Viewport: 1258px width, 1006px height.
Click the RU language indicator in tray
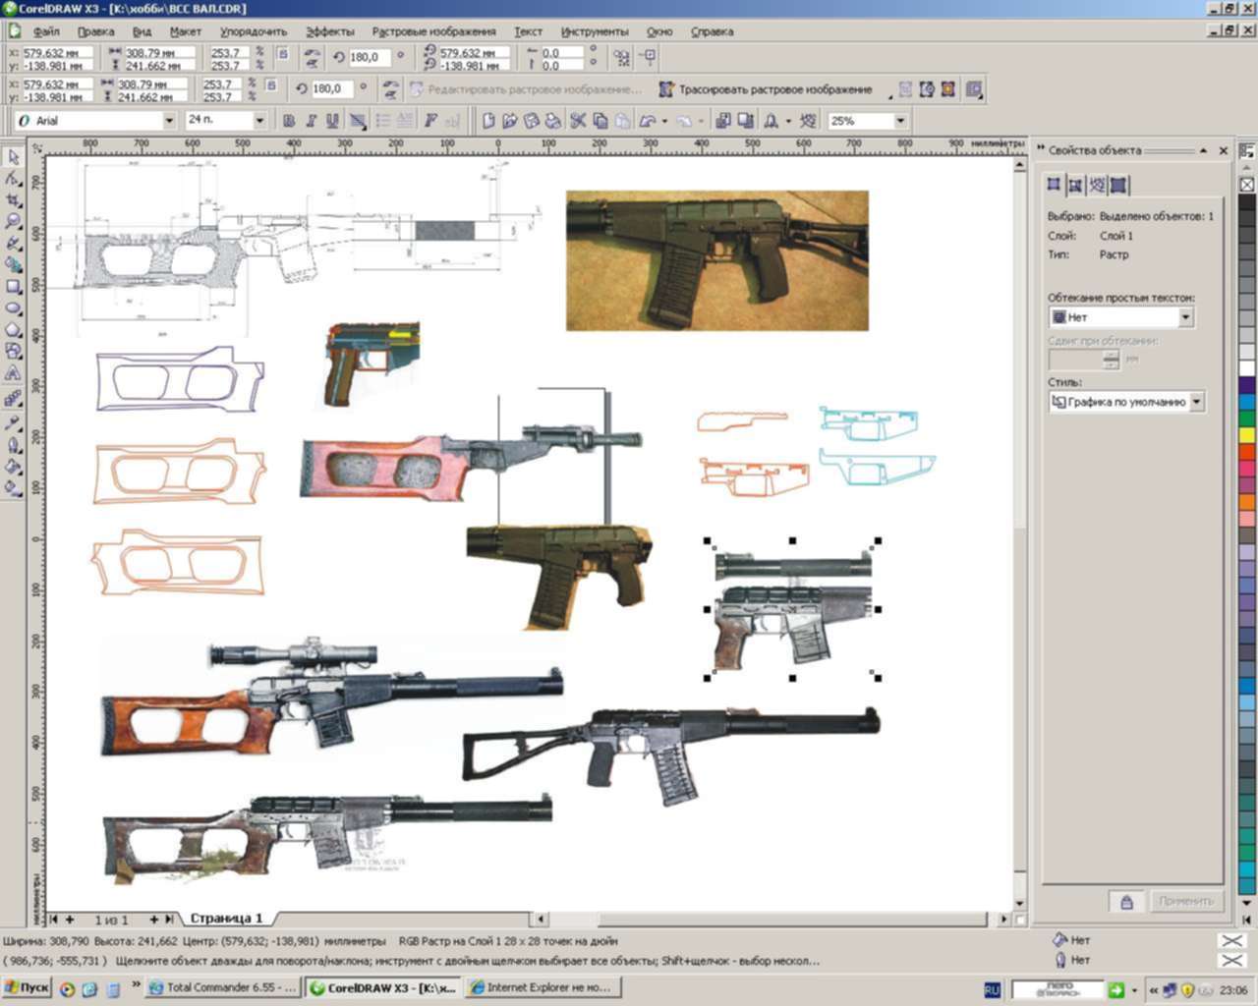tap(992, 989)
